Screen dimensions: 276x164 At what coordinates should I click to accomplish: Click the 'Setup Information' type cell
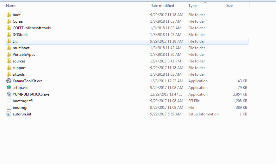pos(204,114)
